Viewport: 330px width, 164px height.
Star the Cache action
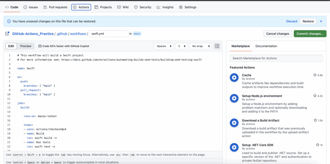coord(315,75)
